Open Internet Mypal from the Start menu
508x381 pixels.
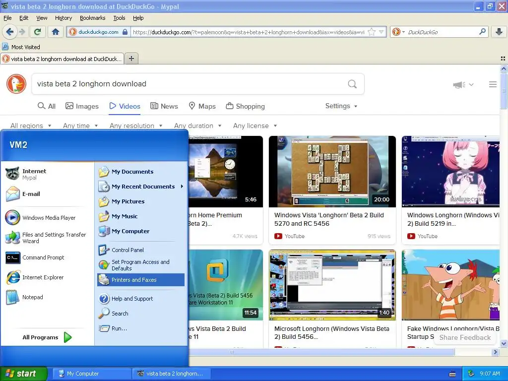coord(47,174)
